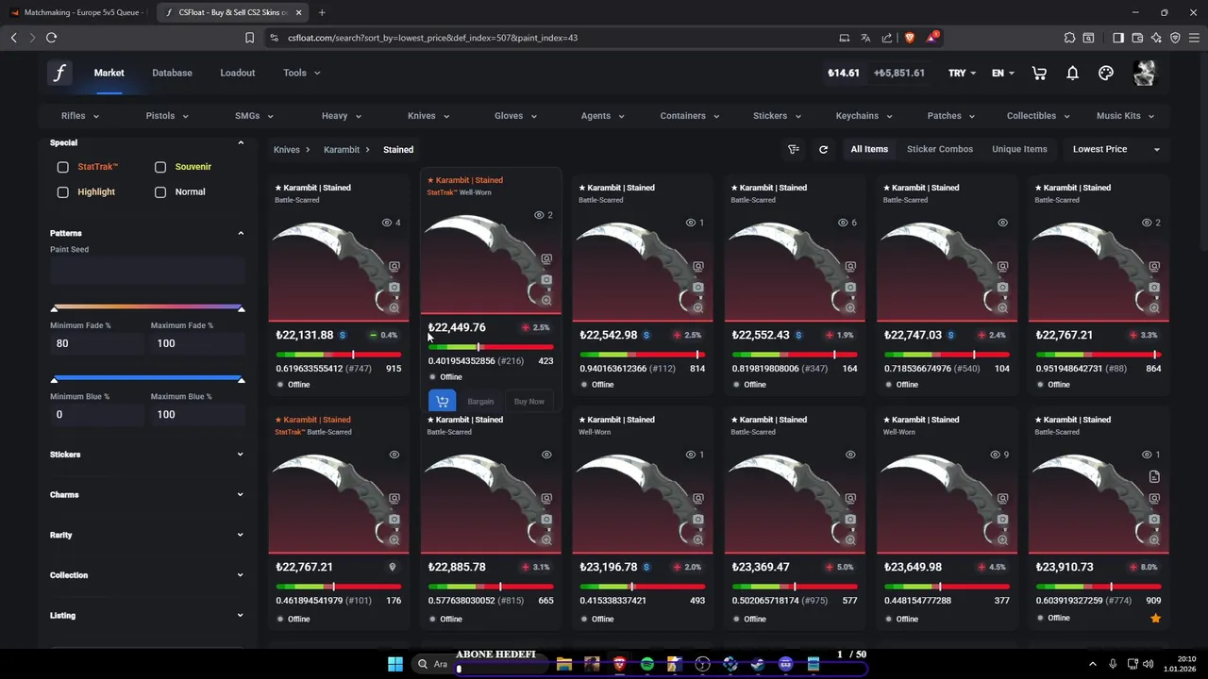
Task: Click the refresh listings icon
Action: point(823,149)
